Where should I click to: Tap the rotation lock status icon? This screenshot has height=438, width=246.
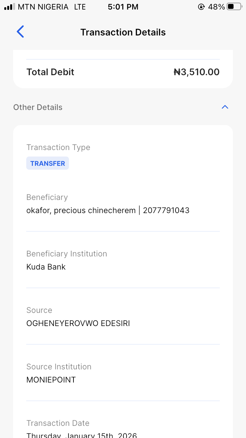point(201,7)
